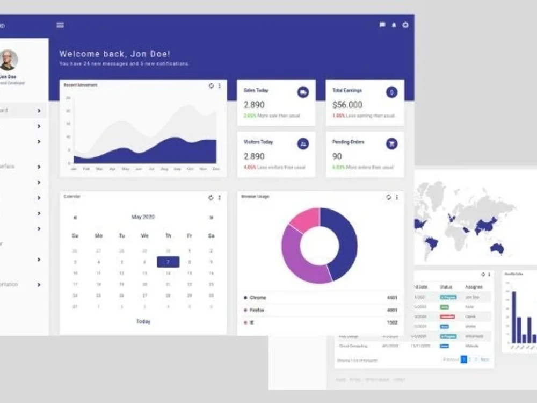The width and height of the screenshot is (537, 403).
Task: Click the red status badge in the back table
Action: click(447, 316)
